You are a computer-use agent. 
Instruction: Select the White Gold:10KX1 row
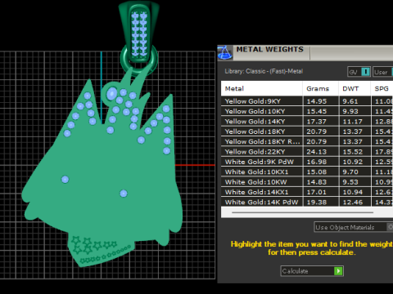click(307, 171)
